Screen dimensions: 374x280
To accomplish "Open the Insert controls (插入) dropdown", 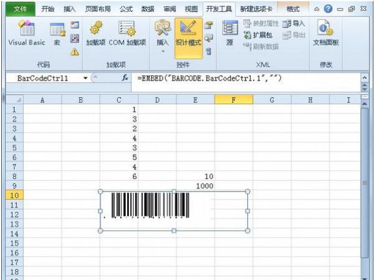I will (163, 37).
